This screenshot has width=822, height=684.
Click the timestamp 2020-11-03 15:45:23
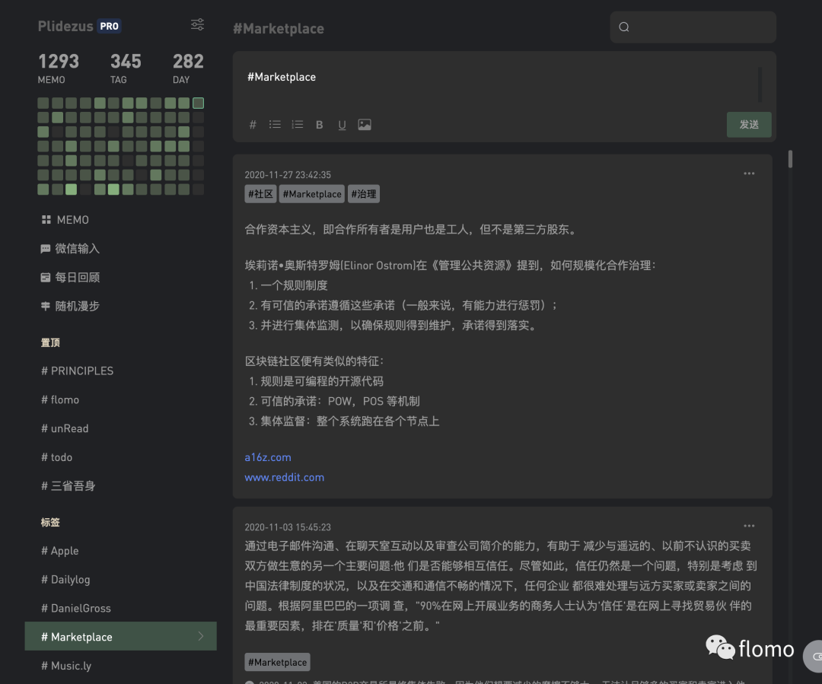coord(288,527)
